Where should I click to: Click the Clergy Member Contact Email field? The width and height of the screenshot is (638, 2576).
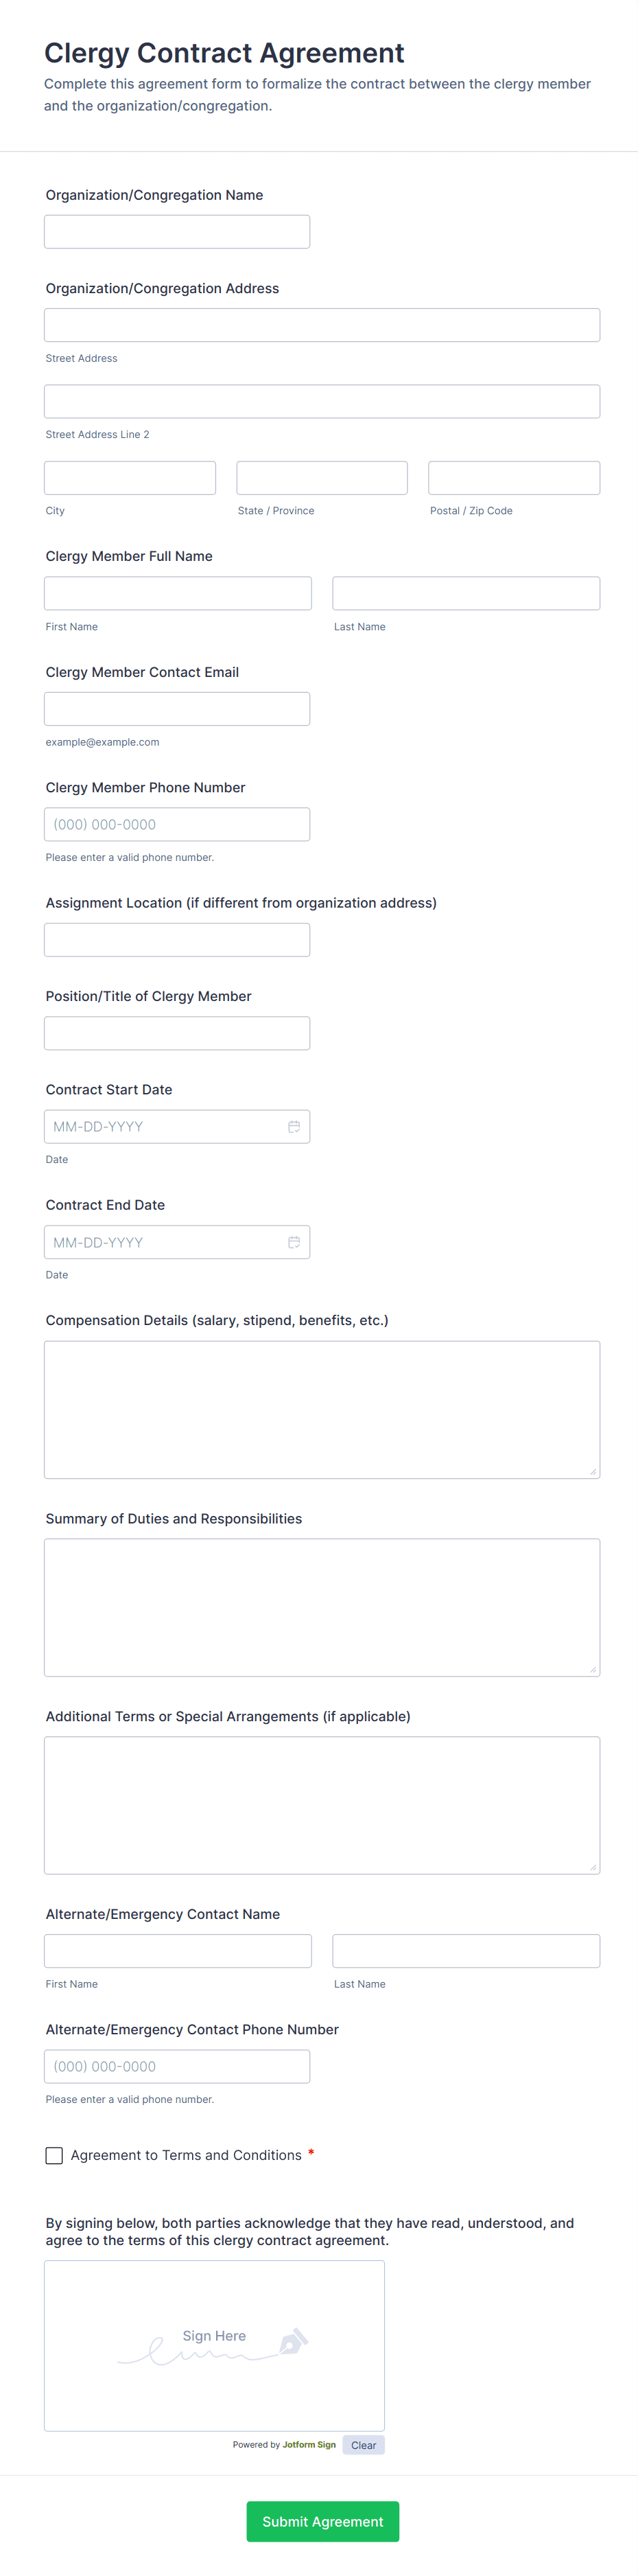coord(177,709)
